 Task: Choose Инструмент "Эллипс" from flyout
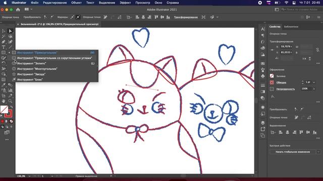[x=55, y=63]
